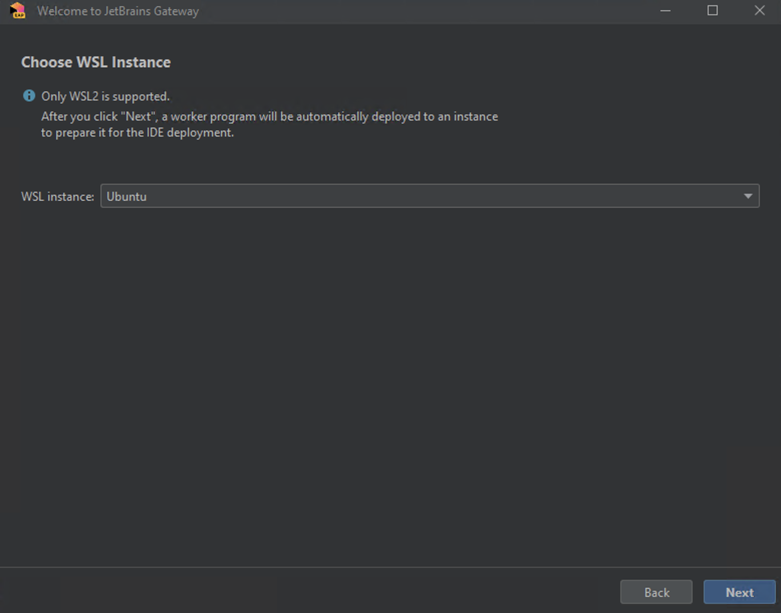Image resolution: width=781 pixels, height=613 pixels.
Task: Minimize the JetBrains Gateway window
Action: pos(665,11)
